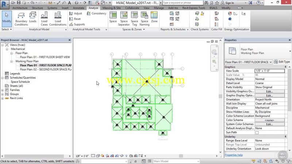Open the Systems ribbon tab
The height and width of the screenshot is (164, 292).
(52, 8)
